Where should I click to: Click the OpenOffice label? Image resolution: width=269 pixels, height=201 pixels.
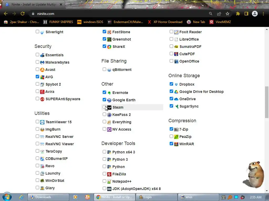tap(189, 61)
